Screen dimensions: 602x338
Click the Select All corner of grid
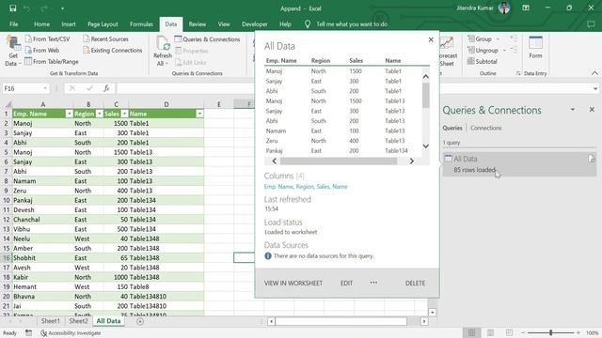point(8,104)
